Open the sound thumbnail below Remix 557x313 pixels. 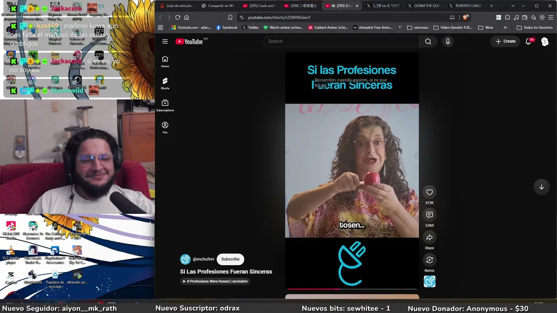429,282
